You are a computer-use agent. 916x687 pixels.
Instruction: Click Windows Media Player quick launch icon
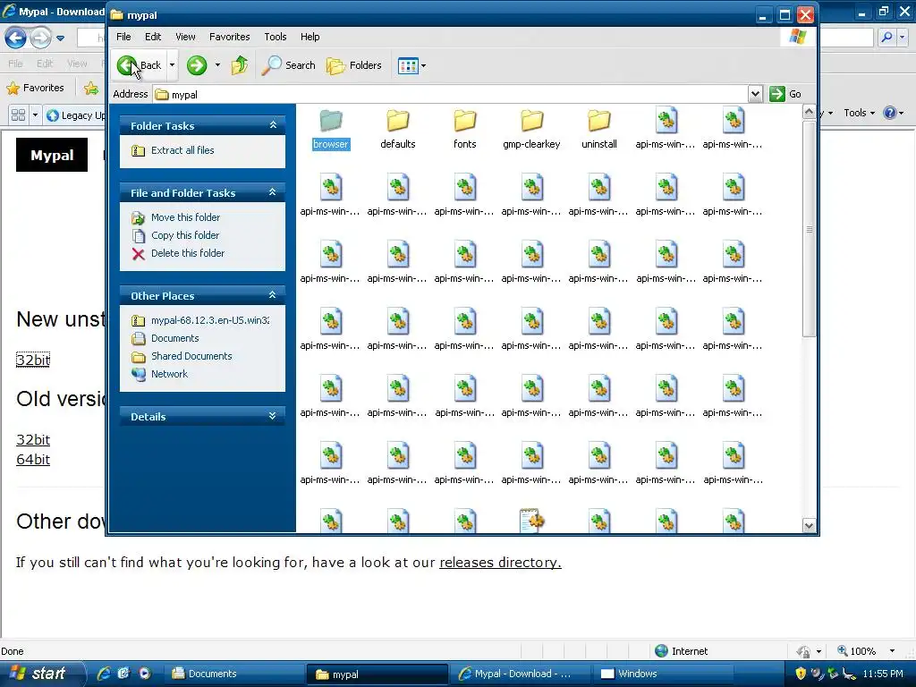tap(145, 674)
